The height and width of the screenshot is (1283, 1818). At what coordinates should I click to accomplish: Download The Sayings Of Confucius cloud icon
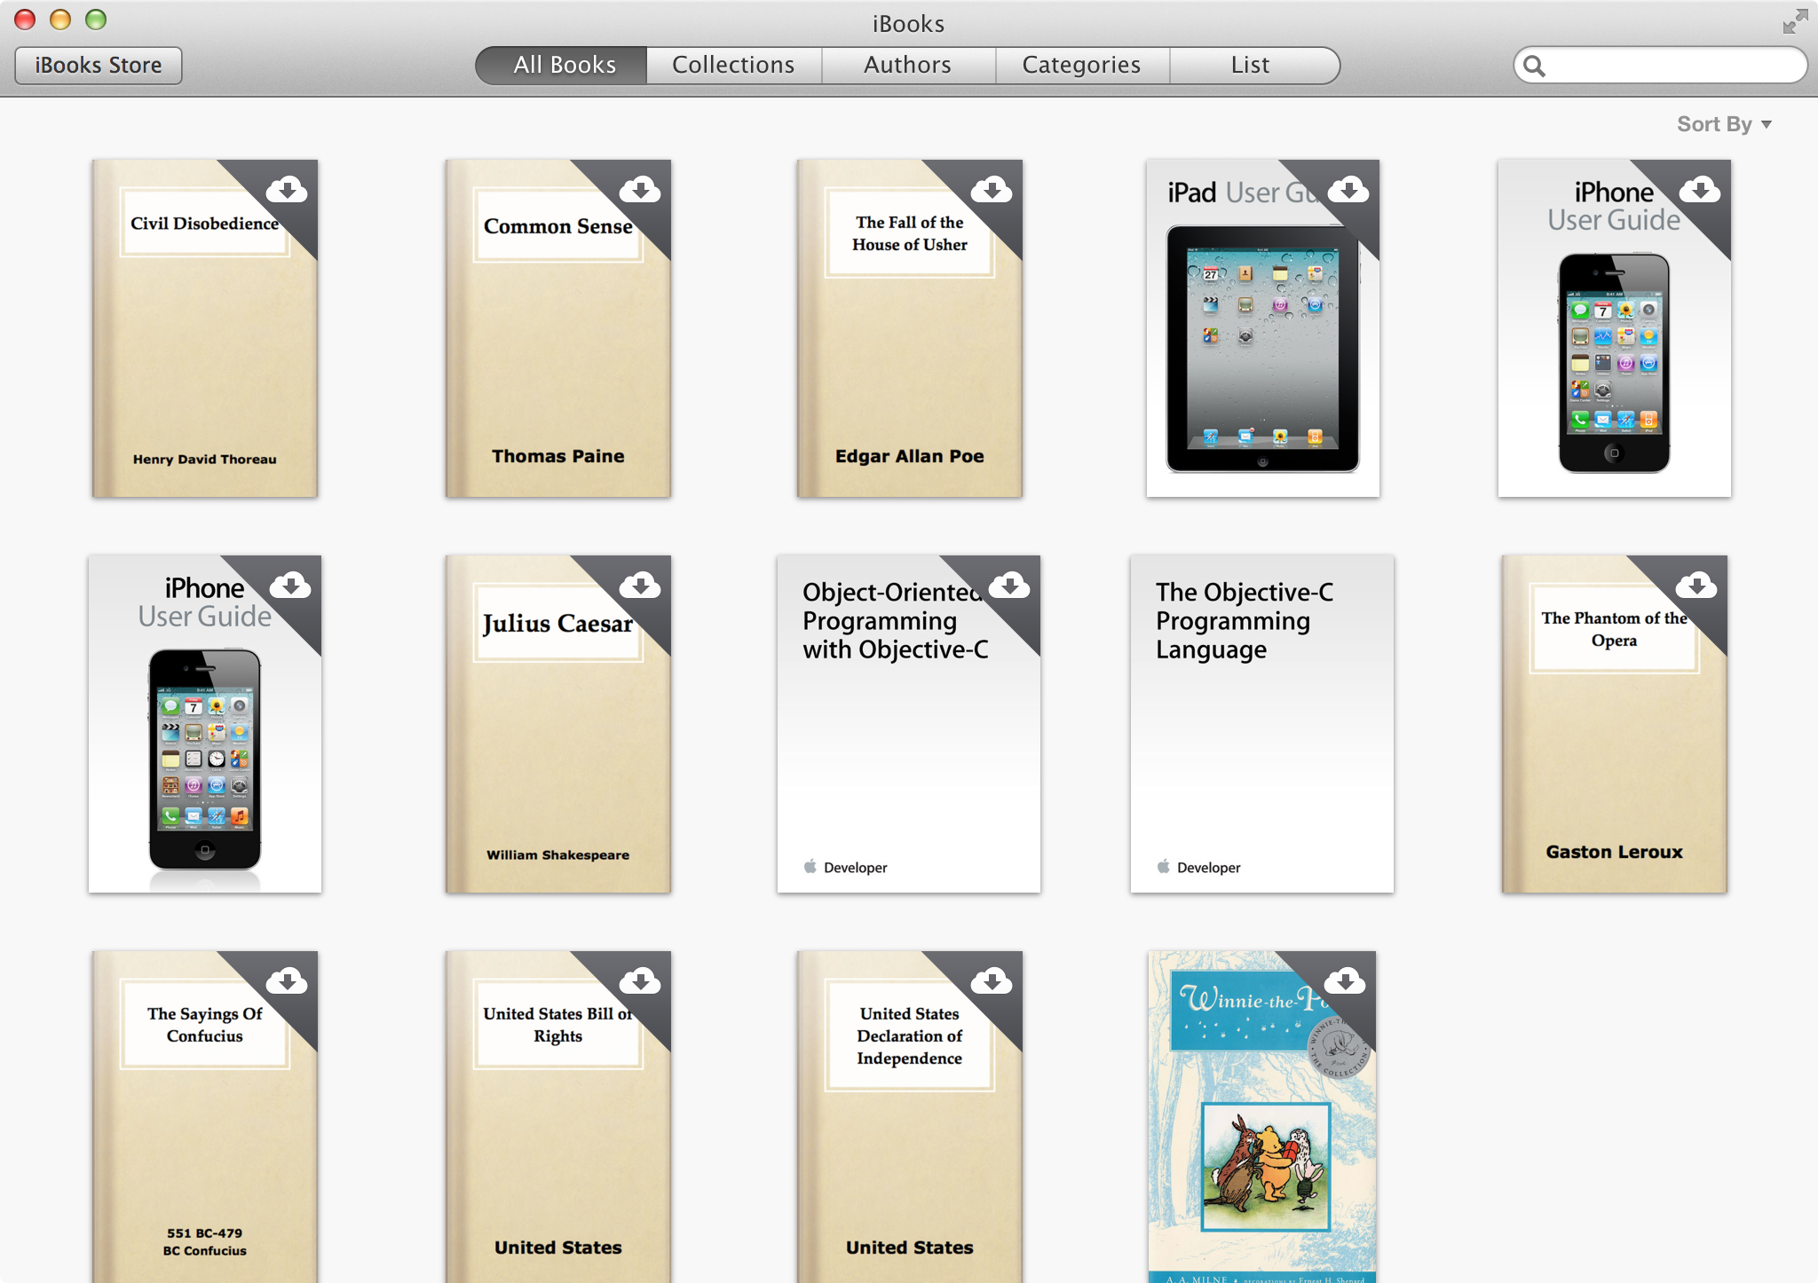coord(287,980)
